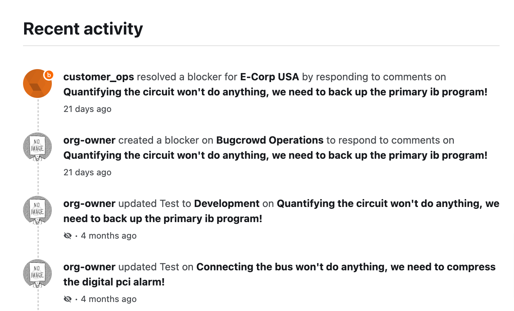Open the Bugcrowd Operations link
Image resolution: width=514 pixels, height=311 pixels.
[x=270, y=140]
